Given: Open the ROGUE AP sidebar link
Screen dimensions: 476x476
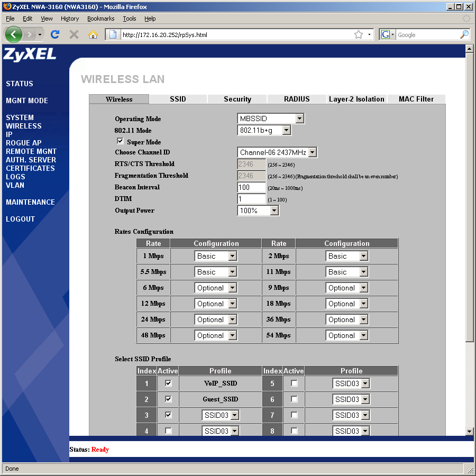Looking at the screenshot, I should coord(23,143).
